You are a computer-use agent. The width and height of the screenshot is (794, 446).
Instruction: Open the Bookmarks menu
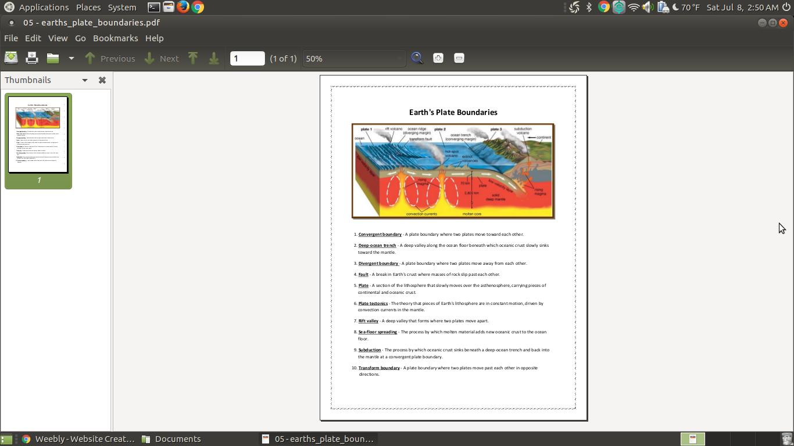click(115, 38)
